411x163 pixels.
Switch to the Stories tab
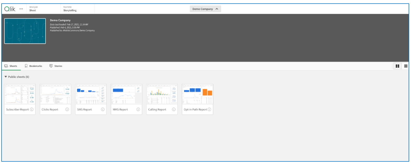[x=56, y=66]
